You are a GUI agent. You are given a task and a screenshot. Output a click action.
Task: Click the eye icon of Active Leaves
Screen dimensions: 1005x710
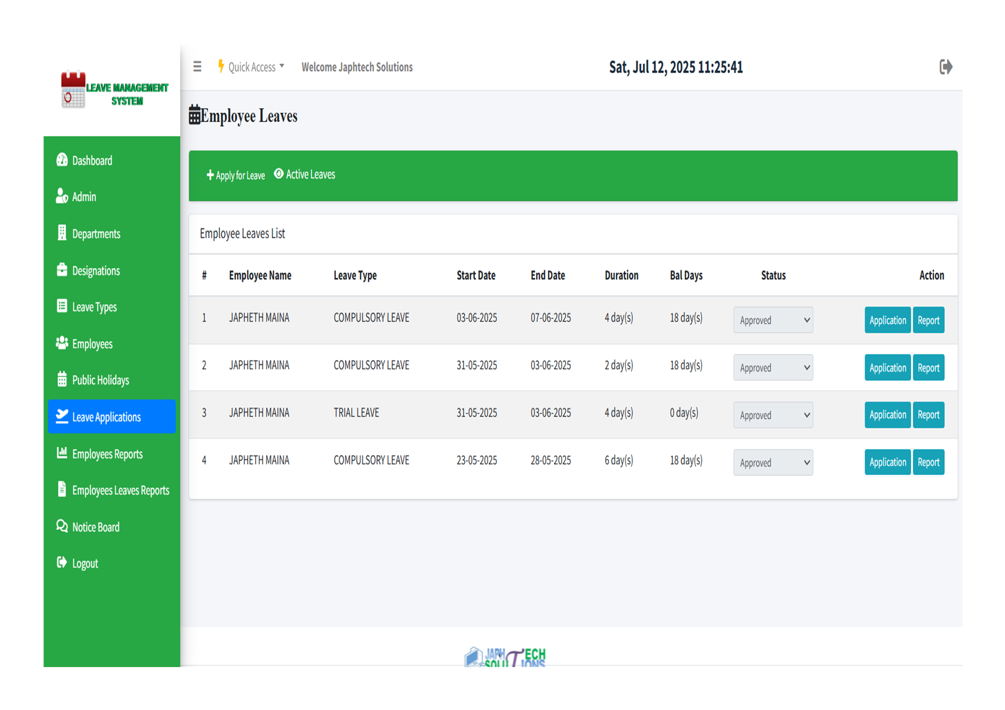(x=278, y=173)
